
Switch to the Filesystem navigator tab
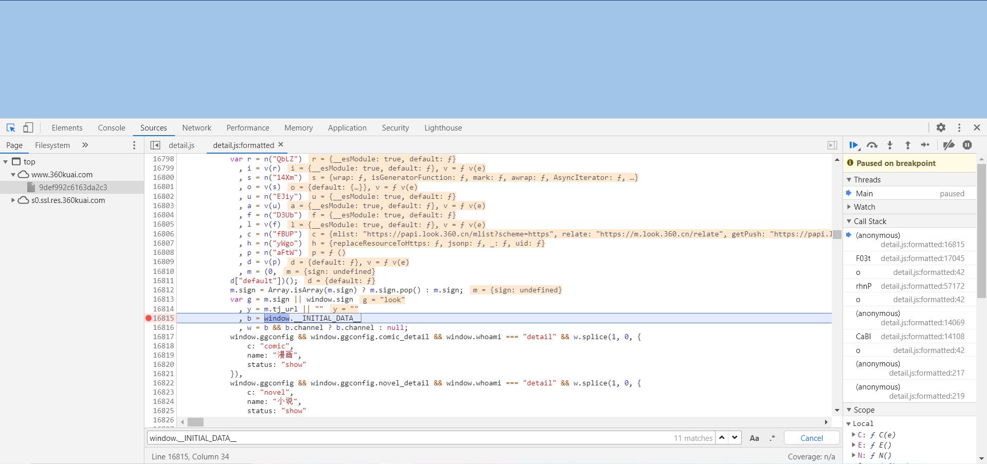[x=52, y=145]
